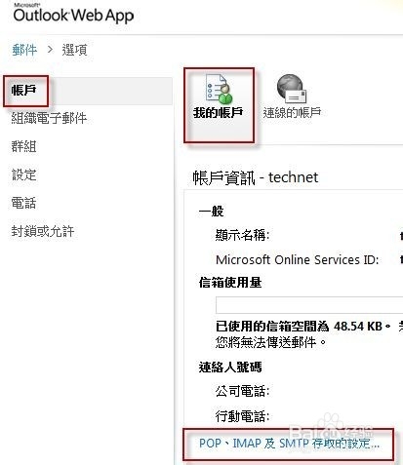Click the 連線的帳戶 tab label text
The width and height of the screenshot is (403, 465).
[x=292, y=113]
